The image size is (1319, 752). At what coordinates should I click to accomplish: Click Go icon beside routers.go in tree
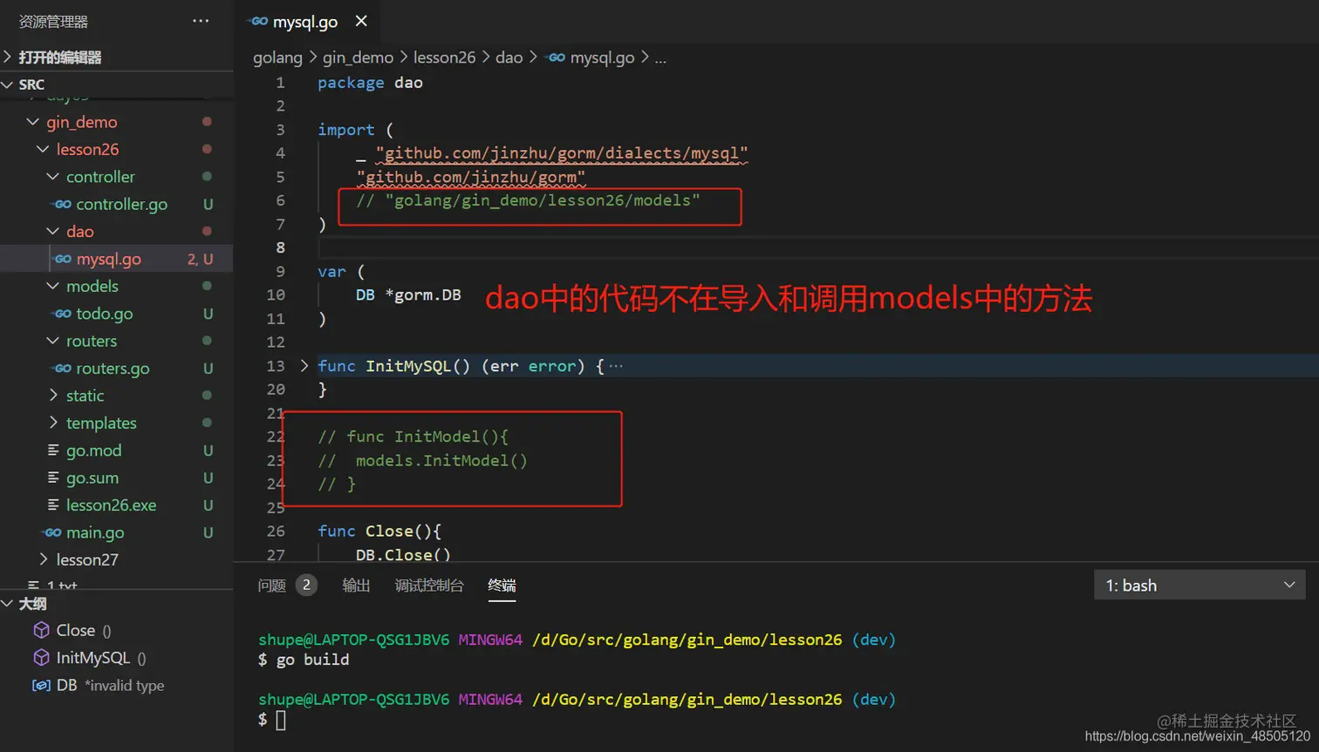tap(62, 369)
